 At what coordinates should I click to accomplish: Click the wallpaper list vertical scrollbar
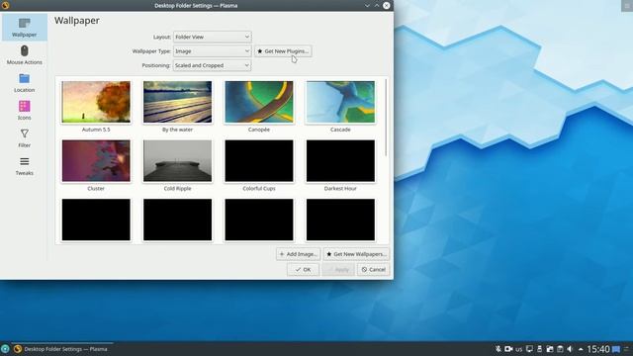[386, 117]
